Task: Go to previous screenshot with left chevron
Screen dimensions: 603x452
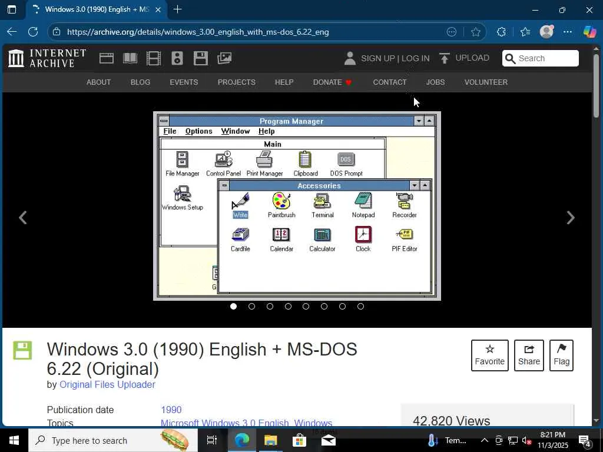Action: 23,218
